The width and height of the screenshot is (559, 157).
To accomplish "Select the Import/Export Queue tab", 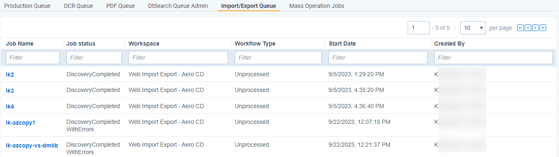I will coord(248,6).
